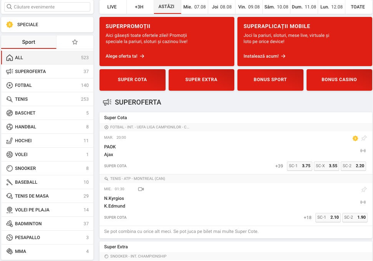Click the Tenis racket icon
The image size is (373, 261).
click(x=10, y=99)
